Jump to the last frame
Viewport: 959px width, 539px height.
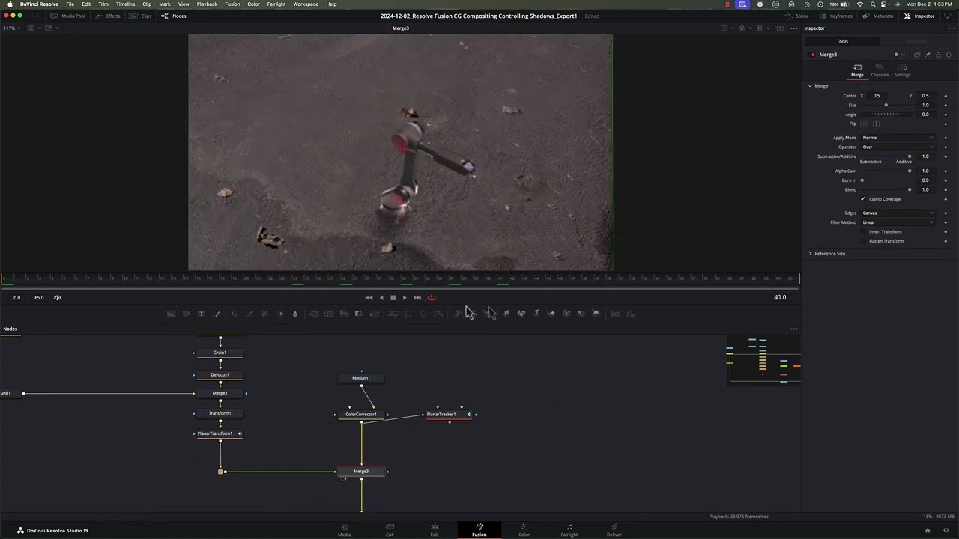point(417,297)
